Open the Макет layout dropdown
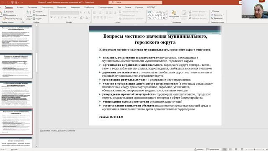 click(37, 12)
